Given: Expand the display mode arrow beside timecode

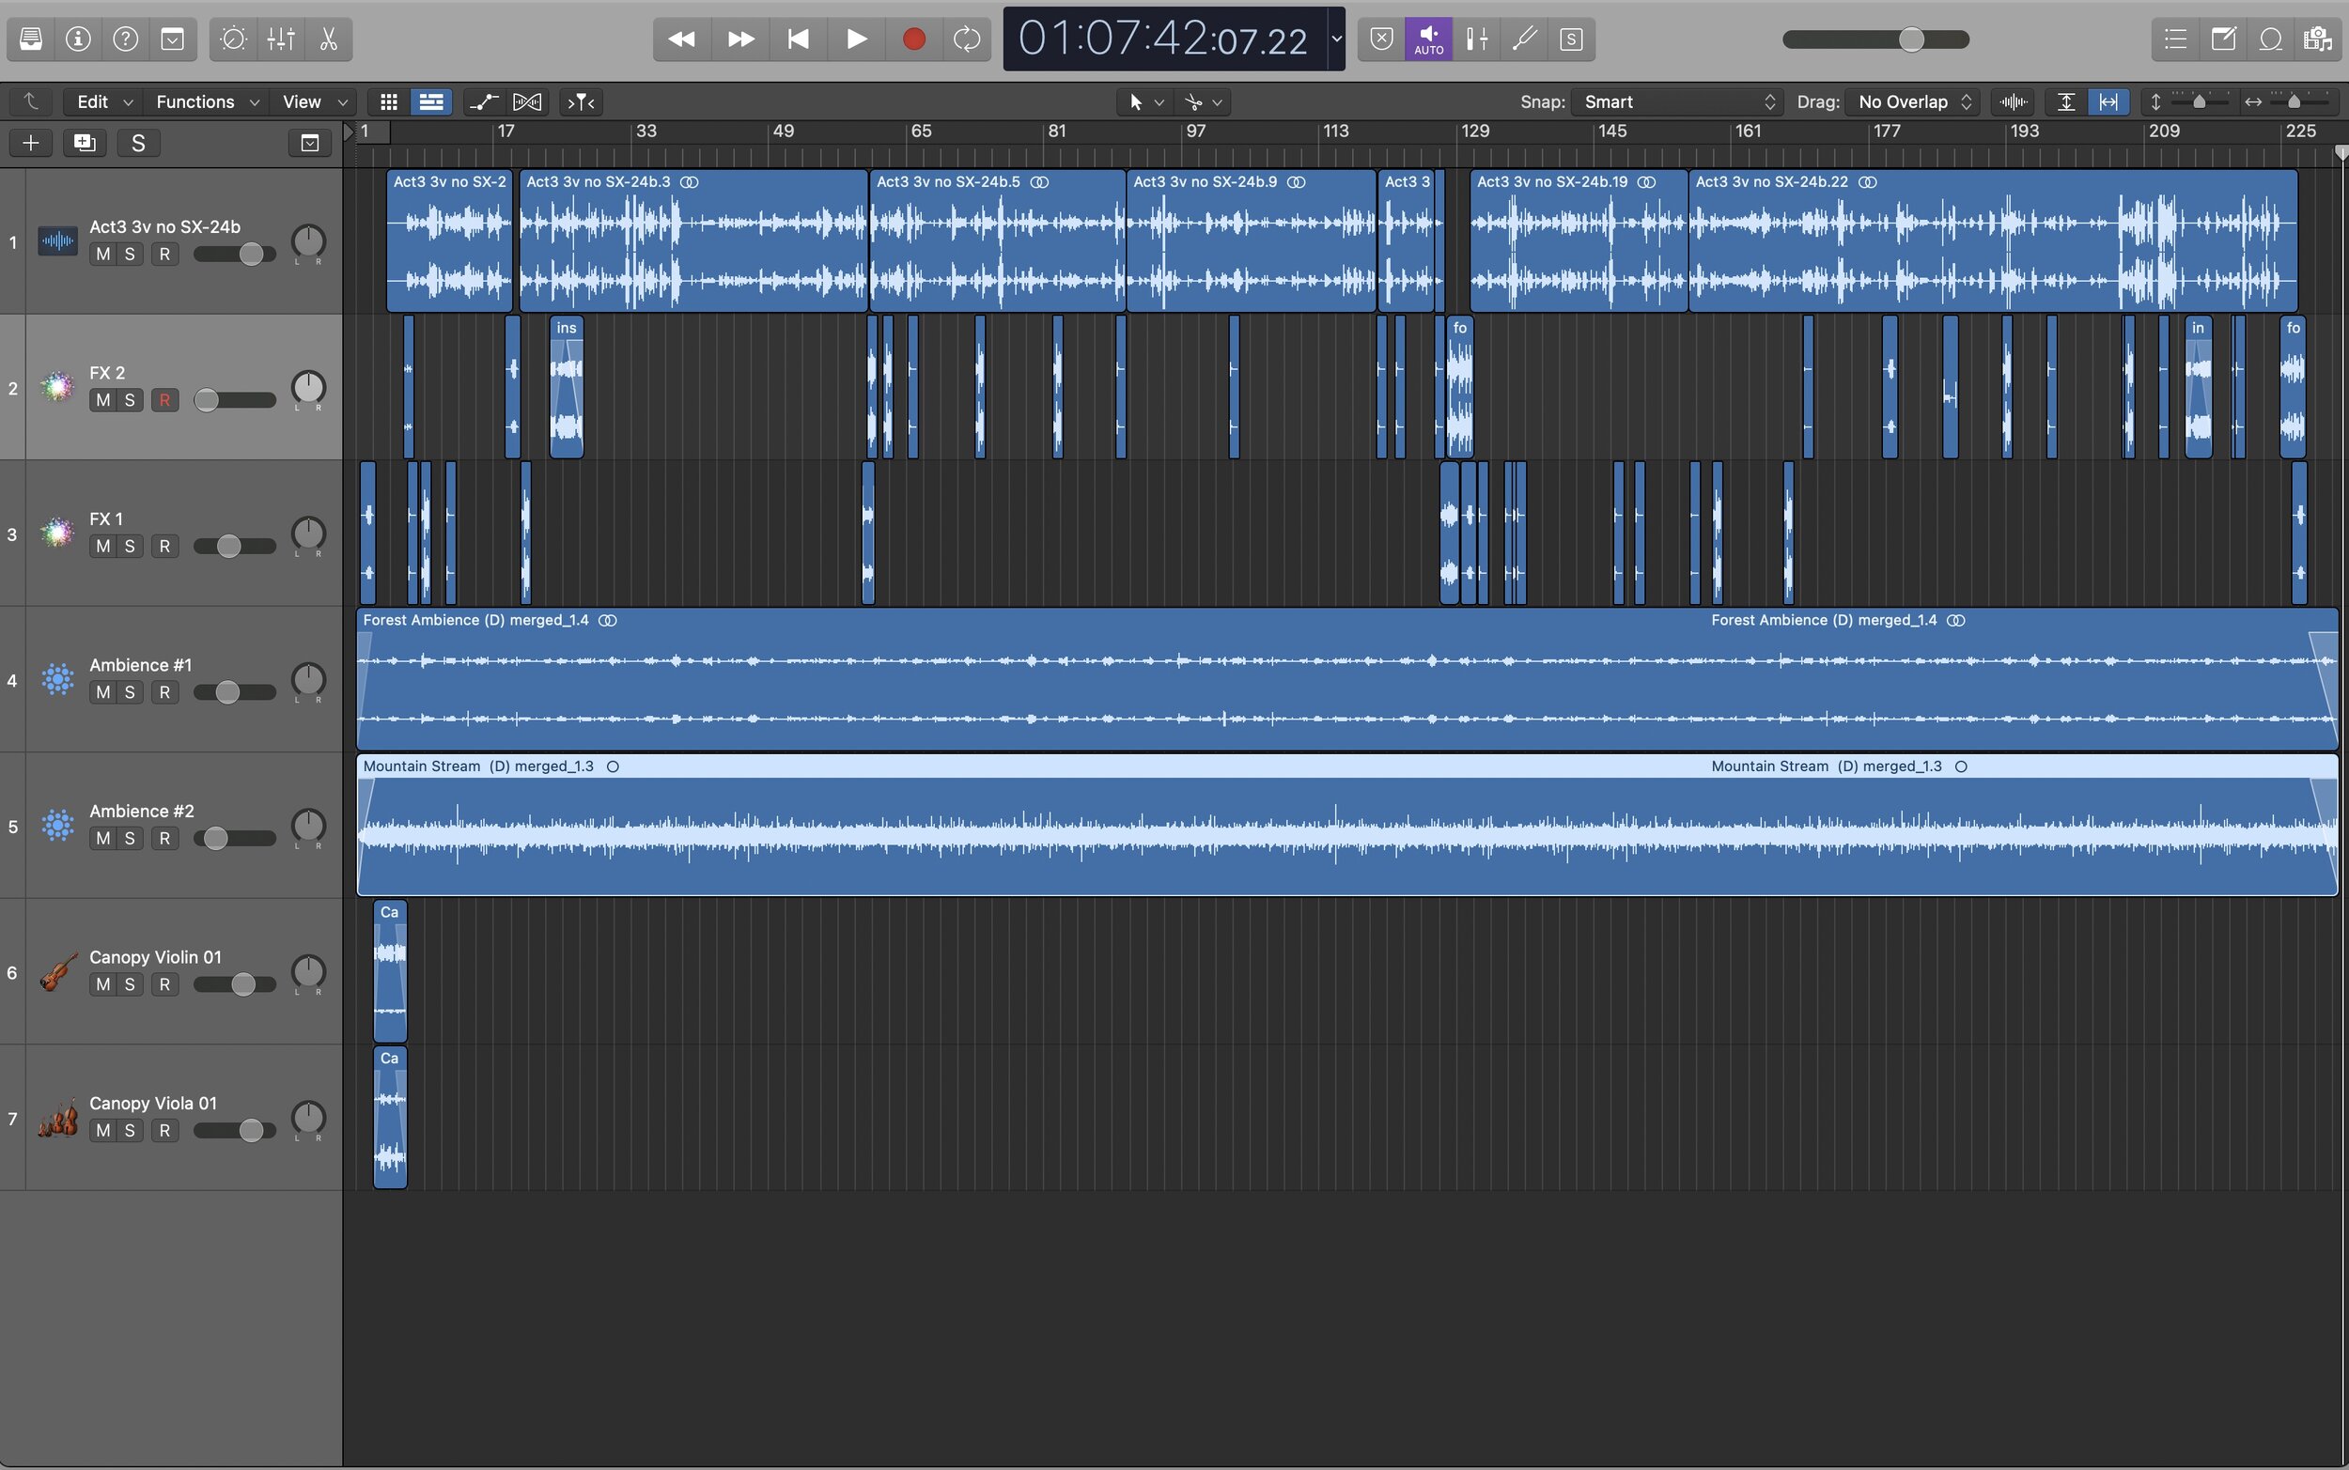Looking at the screenshot, I should click(1337, 39).
